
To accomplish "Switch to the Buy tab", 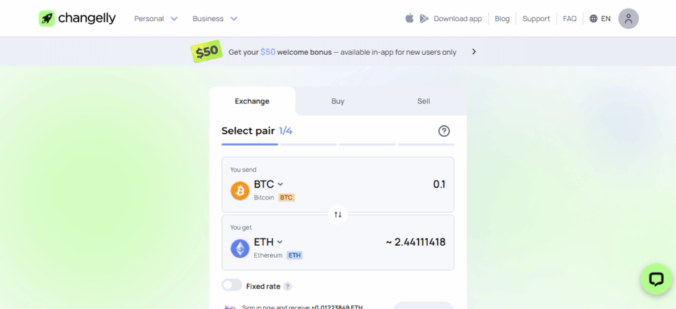I will point(338,101).
